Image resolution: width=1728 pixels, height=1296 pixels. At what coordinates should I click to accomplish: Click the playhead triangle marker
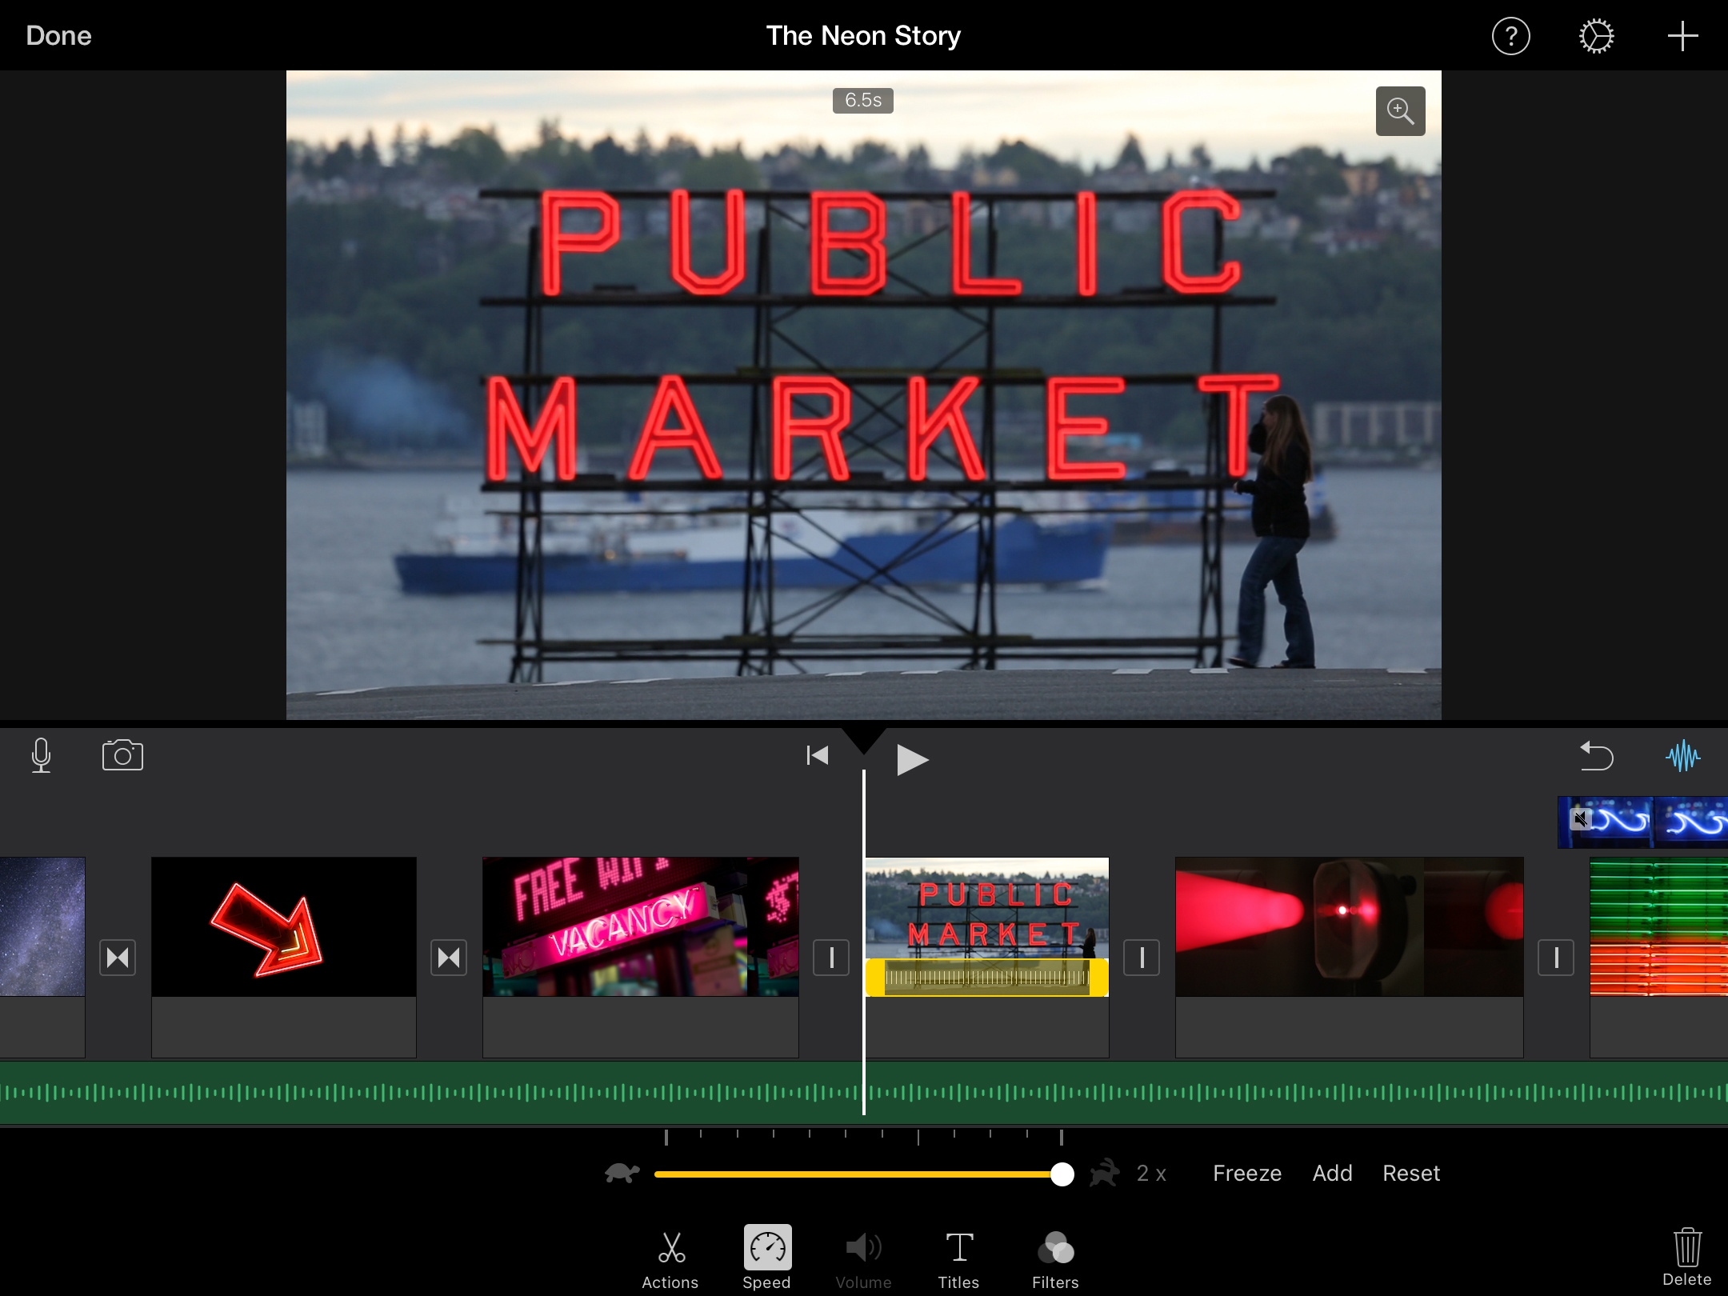[864, 740]
